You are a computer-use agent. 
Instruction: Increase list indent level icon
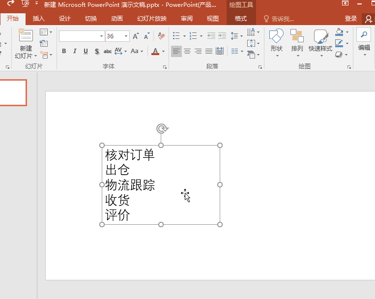click(222, 36)
